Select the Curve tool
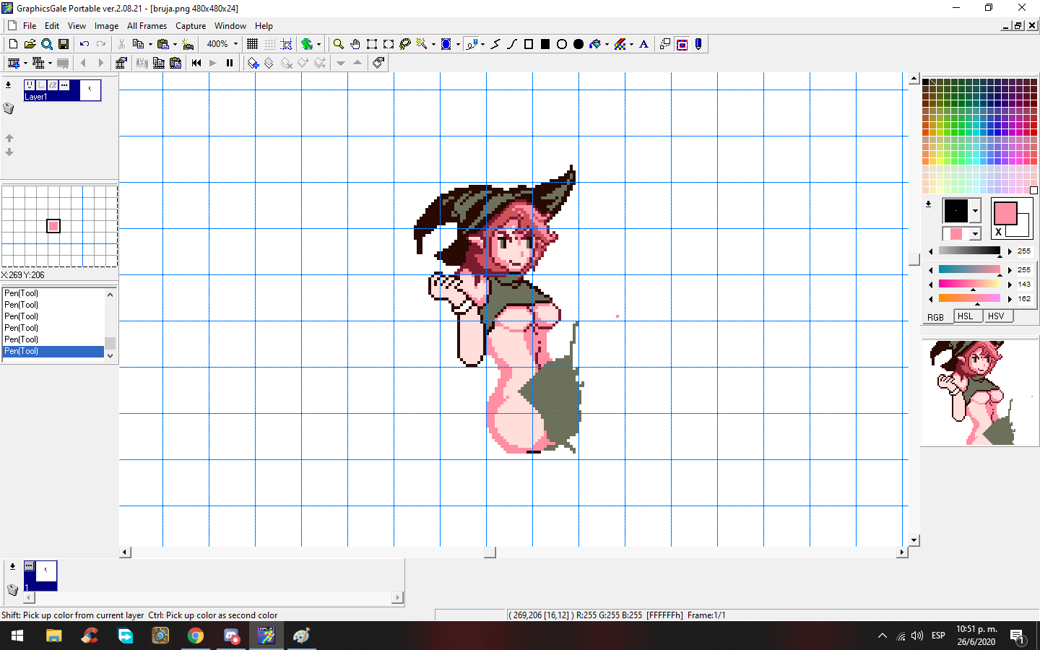Screen dimensions: 1040x650 pyautogui.click(x=512, y=44)
